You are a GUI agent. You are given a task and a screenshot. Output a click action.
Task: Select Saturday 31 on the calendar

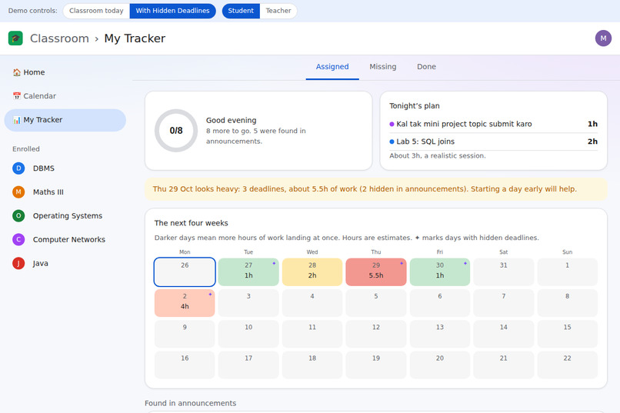coord(503,272)
